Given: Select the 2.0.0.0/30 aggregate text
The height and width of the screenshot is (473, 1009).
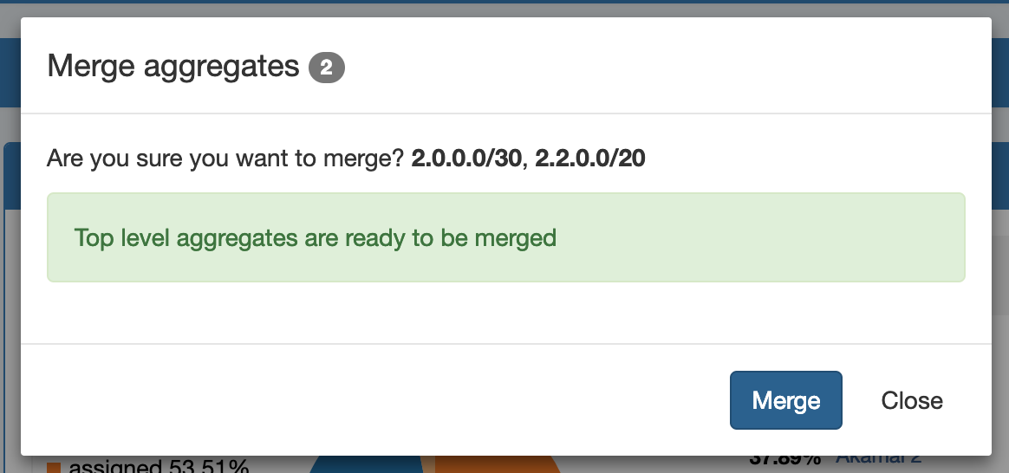Looking at the screenshot, I should tap(467, 159).
